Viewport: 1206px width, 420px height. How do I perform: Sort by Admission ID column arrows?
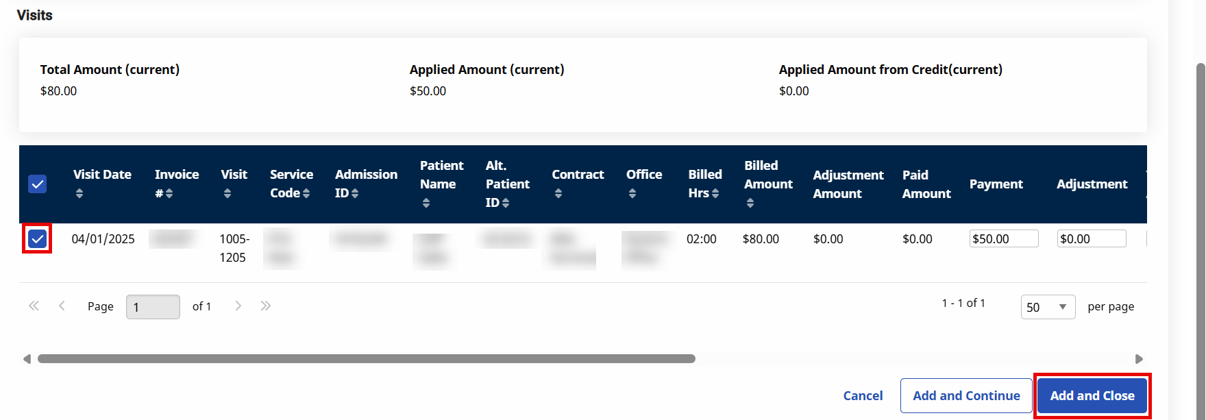click(355, 194)
